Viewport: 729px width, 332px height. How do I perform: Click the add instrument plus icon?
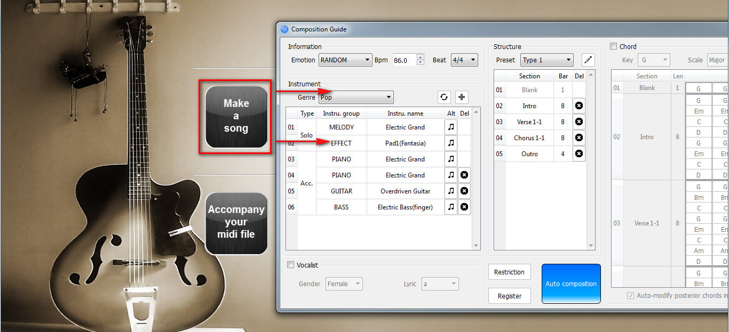[x=462, y=97]
